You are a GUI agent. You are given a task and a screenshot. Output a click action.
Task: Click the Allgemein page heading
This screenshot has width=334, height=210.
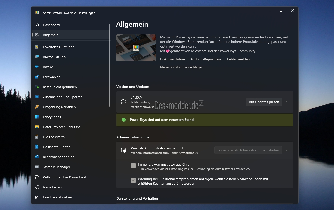(132, 24)
